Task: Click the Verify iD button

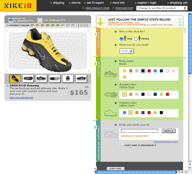Action: pos(169,131)
